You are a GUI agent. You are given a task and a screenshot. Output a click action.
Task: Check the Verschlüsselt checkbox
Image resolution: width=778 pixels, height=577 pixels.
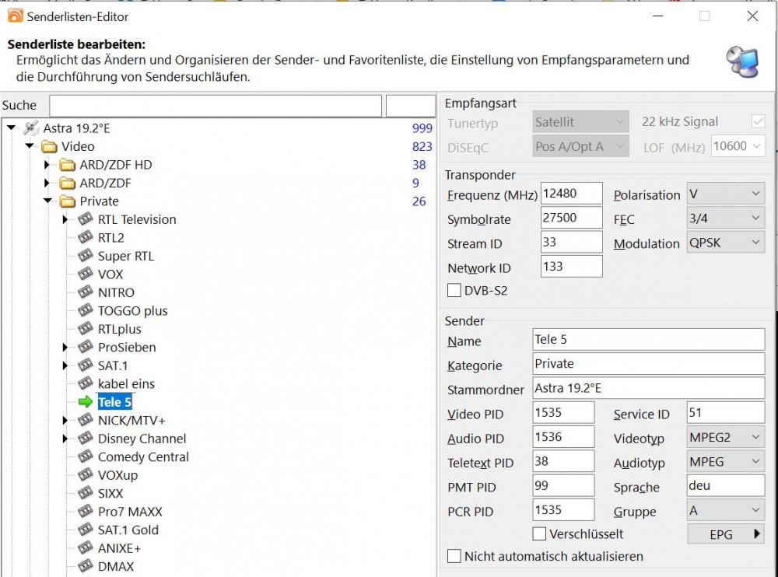pyautogui.click(x=538, y=533)
